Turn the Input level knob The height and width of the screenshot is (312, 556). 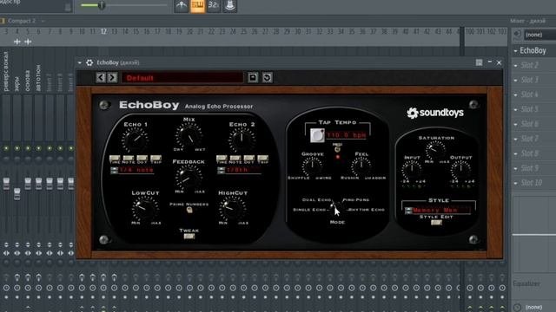411,170
